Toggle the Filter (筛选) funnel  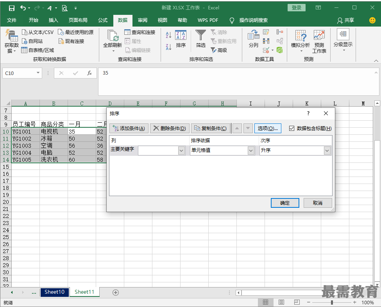(x=201, y=39)
